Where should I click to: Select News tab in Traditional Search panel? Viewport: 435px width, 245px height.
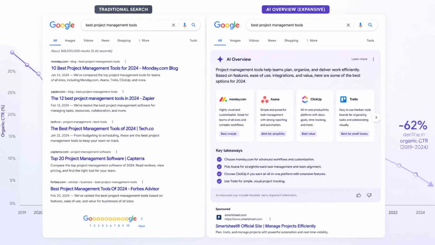105,40
